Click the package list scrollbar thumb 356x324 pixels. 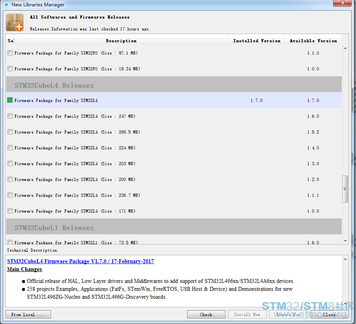click(x=345, y=188)
